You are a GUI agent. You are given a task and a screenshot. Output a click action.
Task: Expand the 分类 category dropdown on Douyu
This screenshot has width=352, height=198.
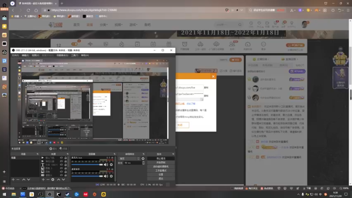pyautogui.click(x=103, y=25)
